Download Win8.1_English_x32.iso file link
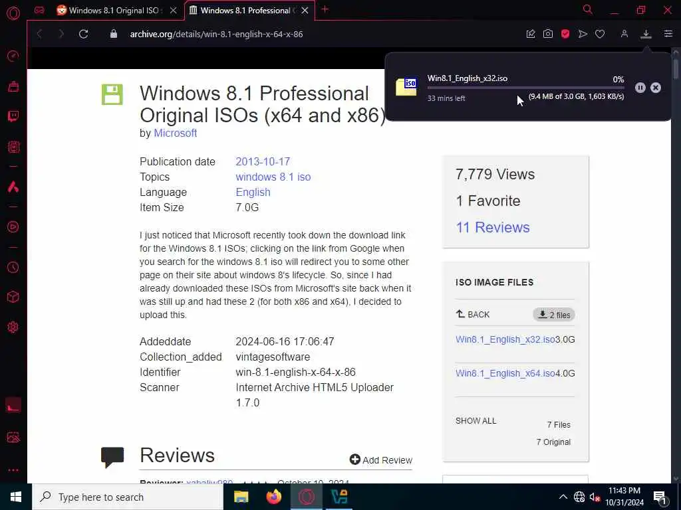 505,339
